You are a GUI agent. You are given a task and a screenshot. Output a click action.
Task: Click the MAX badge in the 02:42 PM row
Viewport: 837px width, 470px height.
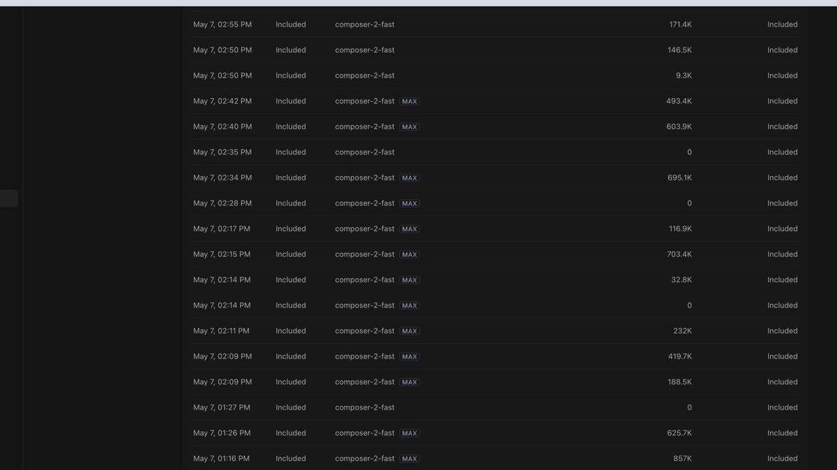pyautogui.click(x=409, y=101)
